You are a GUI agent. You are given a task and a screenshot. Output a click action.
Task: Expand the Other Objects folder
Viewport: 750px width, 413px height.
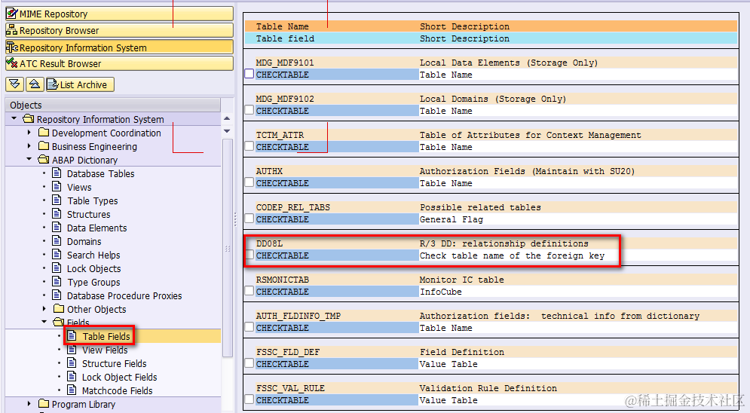point(44,308)
